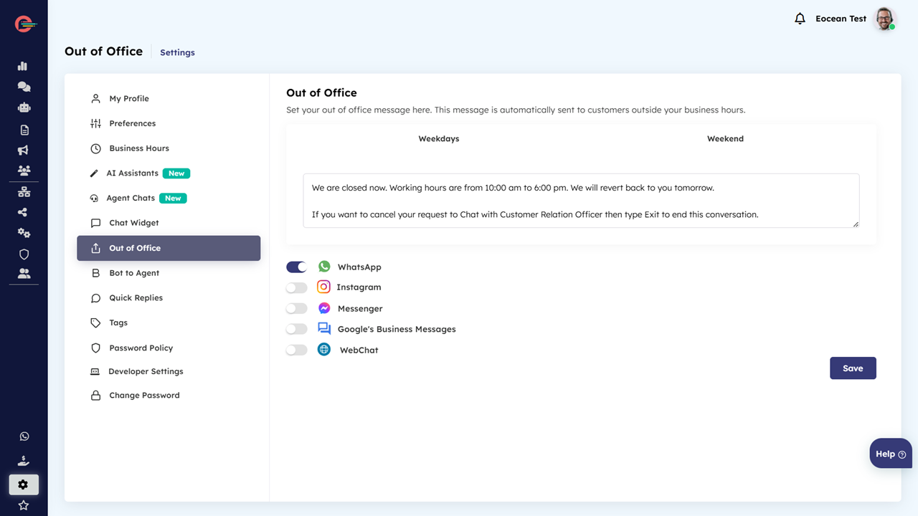Click the share nodes icon in sidebar
This screenshot has width=918, height=516.
point(24,212)
